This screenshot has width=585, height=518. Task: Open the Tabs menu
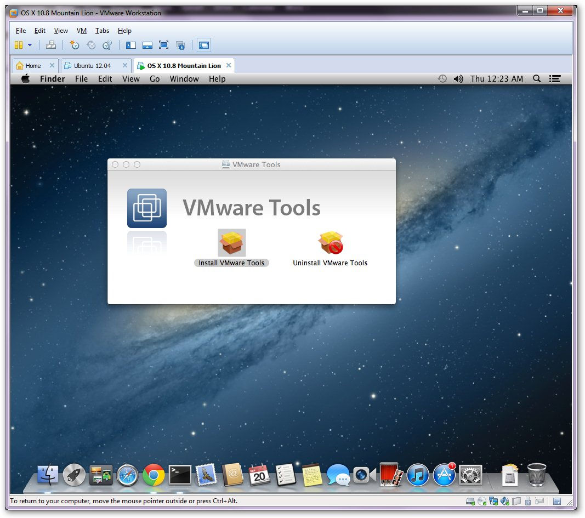coord(102,31)
